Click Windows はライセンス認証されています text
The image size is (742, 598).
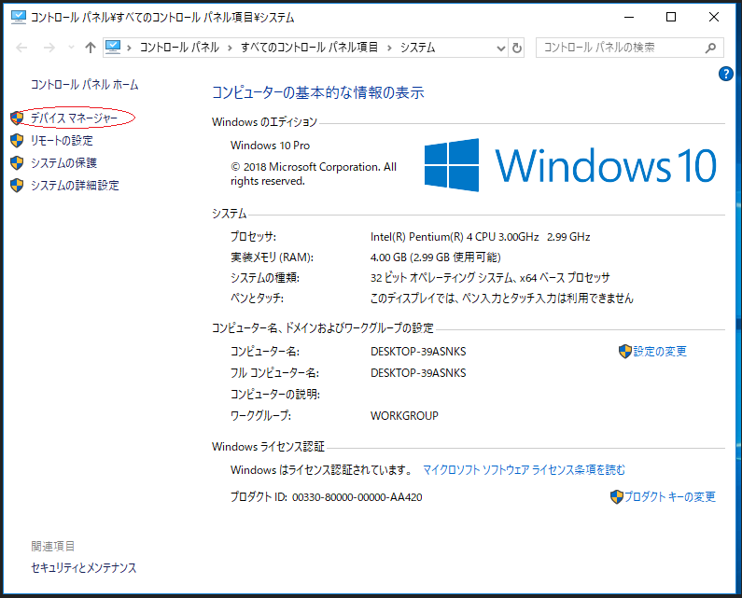322,470
